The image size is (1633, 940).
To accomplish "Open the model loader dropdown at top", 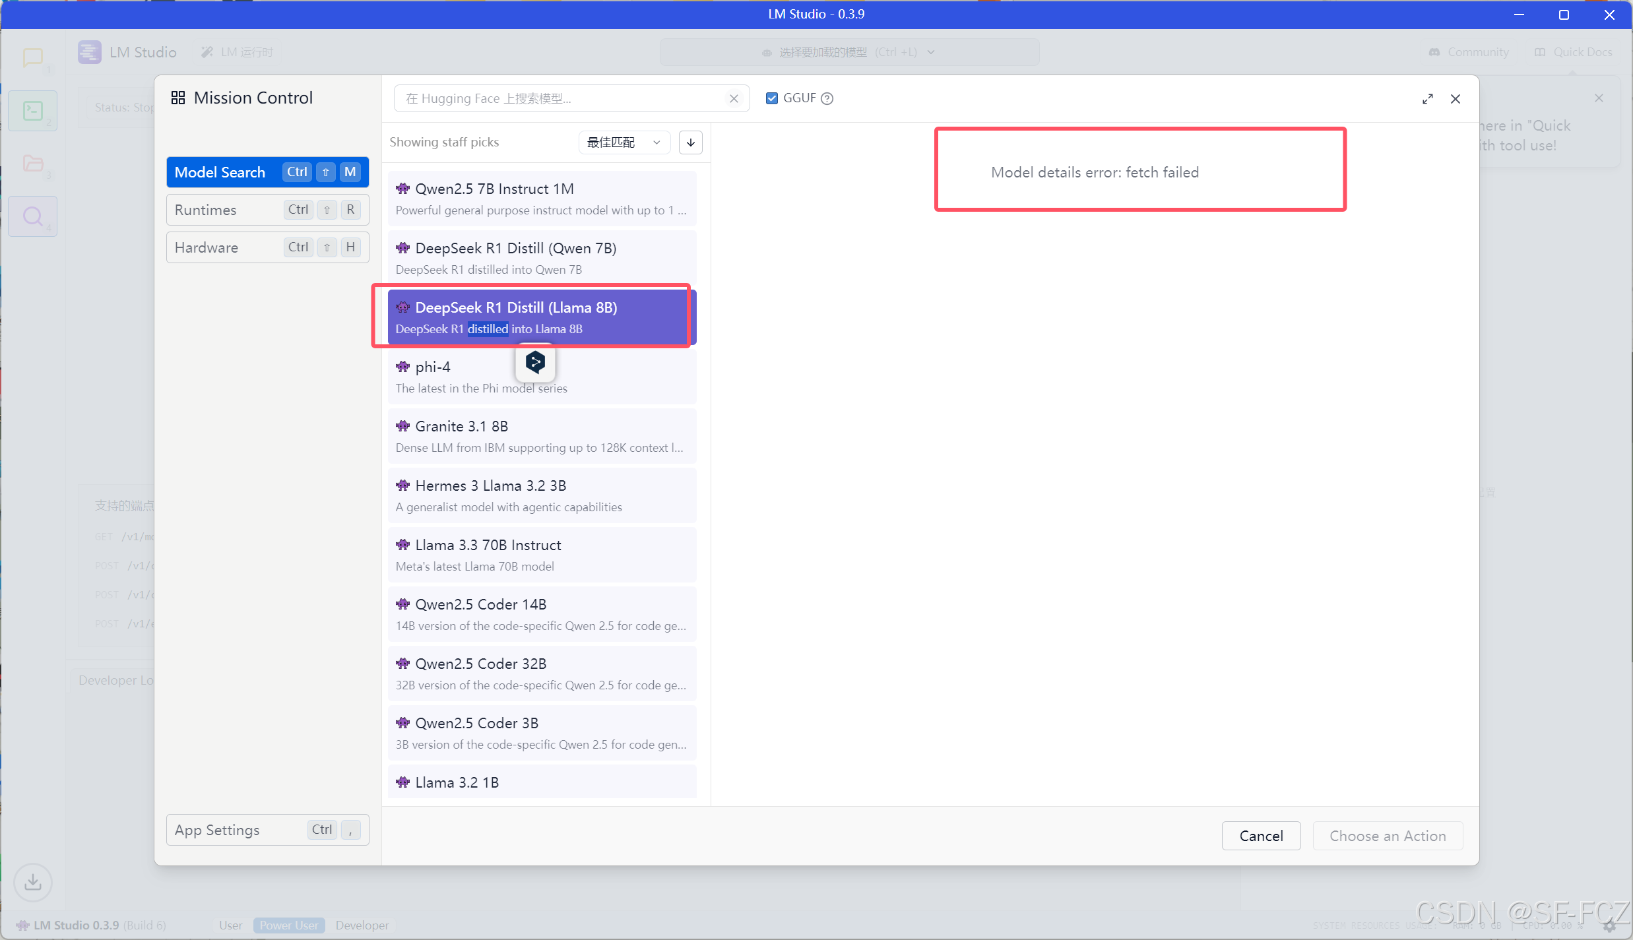I will tap(849, 52).
